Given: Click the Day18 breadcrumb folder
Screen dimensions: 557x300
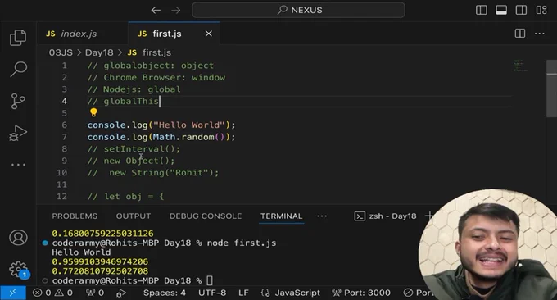Looking at the screenshot, I should pyautogui.click(x=99, y=52).
